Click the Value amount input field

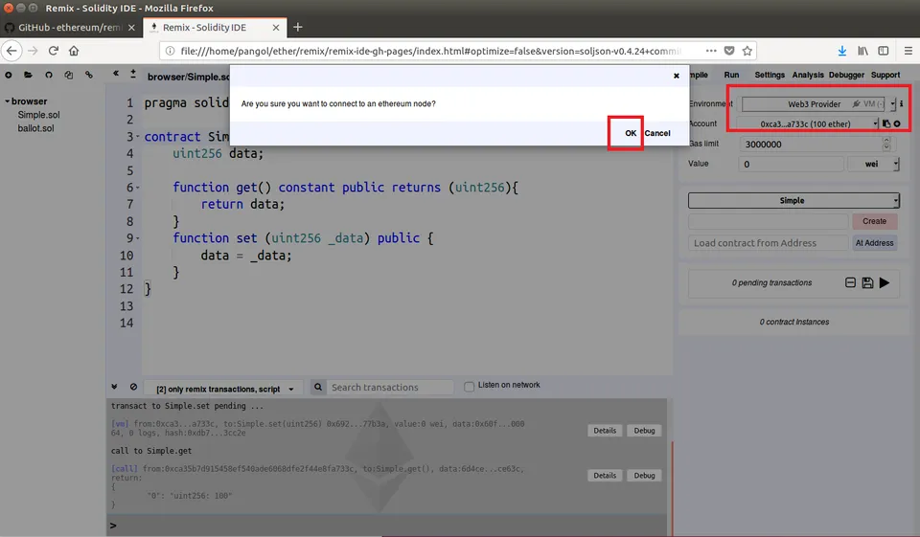click(x=791, y=164)
